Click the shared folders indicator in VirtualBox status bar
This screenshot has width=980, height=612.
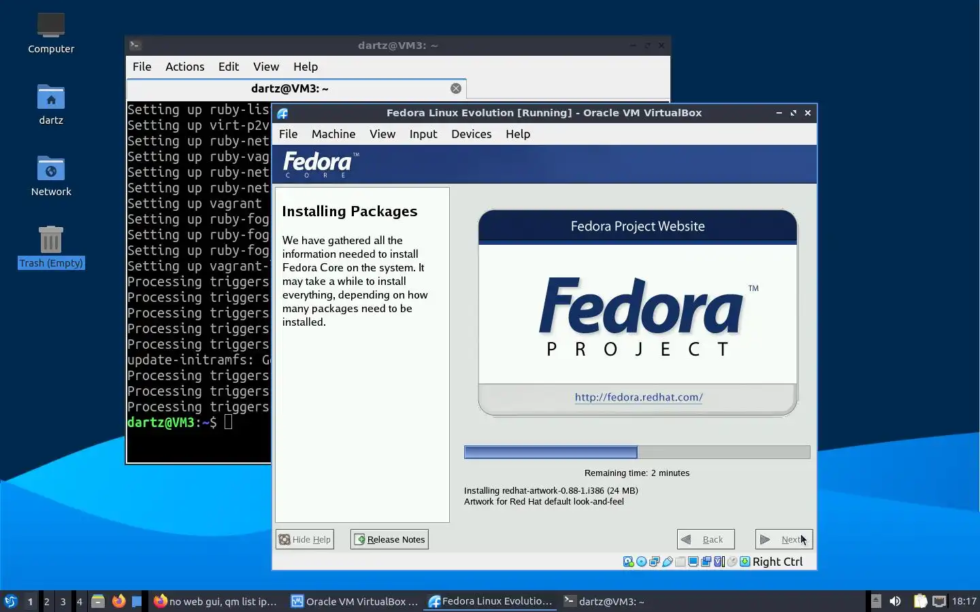(x=681, y=562)
